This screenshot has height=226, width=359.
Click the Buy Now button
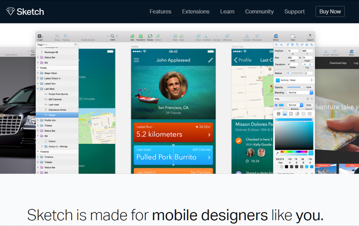[x=330, y=11]
